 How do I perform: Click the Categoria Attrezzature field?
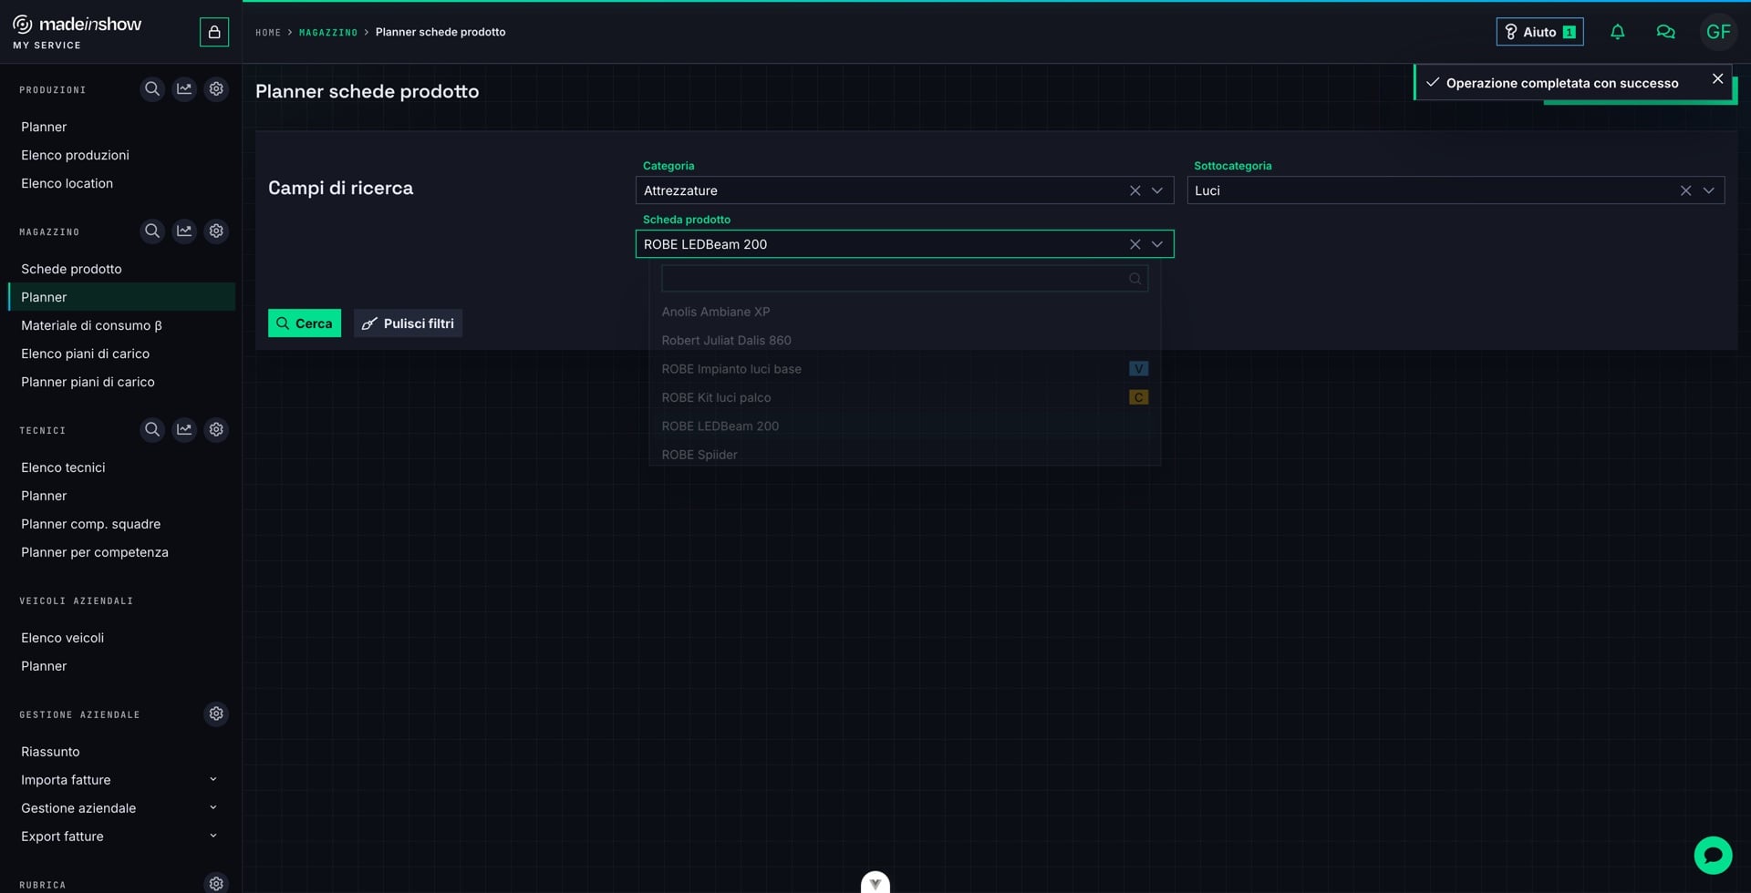click(x=904, y=190)
